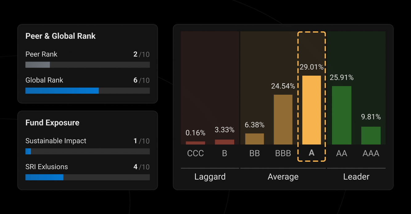Select the BBB bar showing 24.54%
This screenshot has height=214, width=411.
[x=283, y=119]
